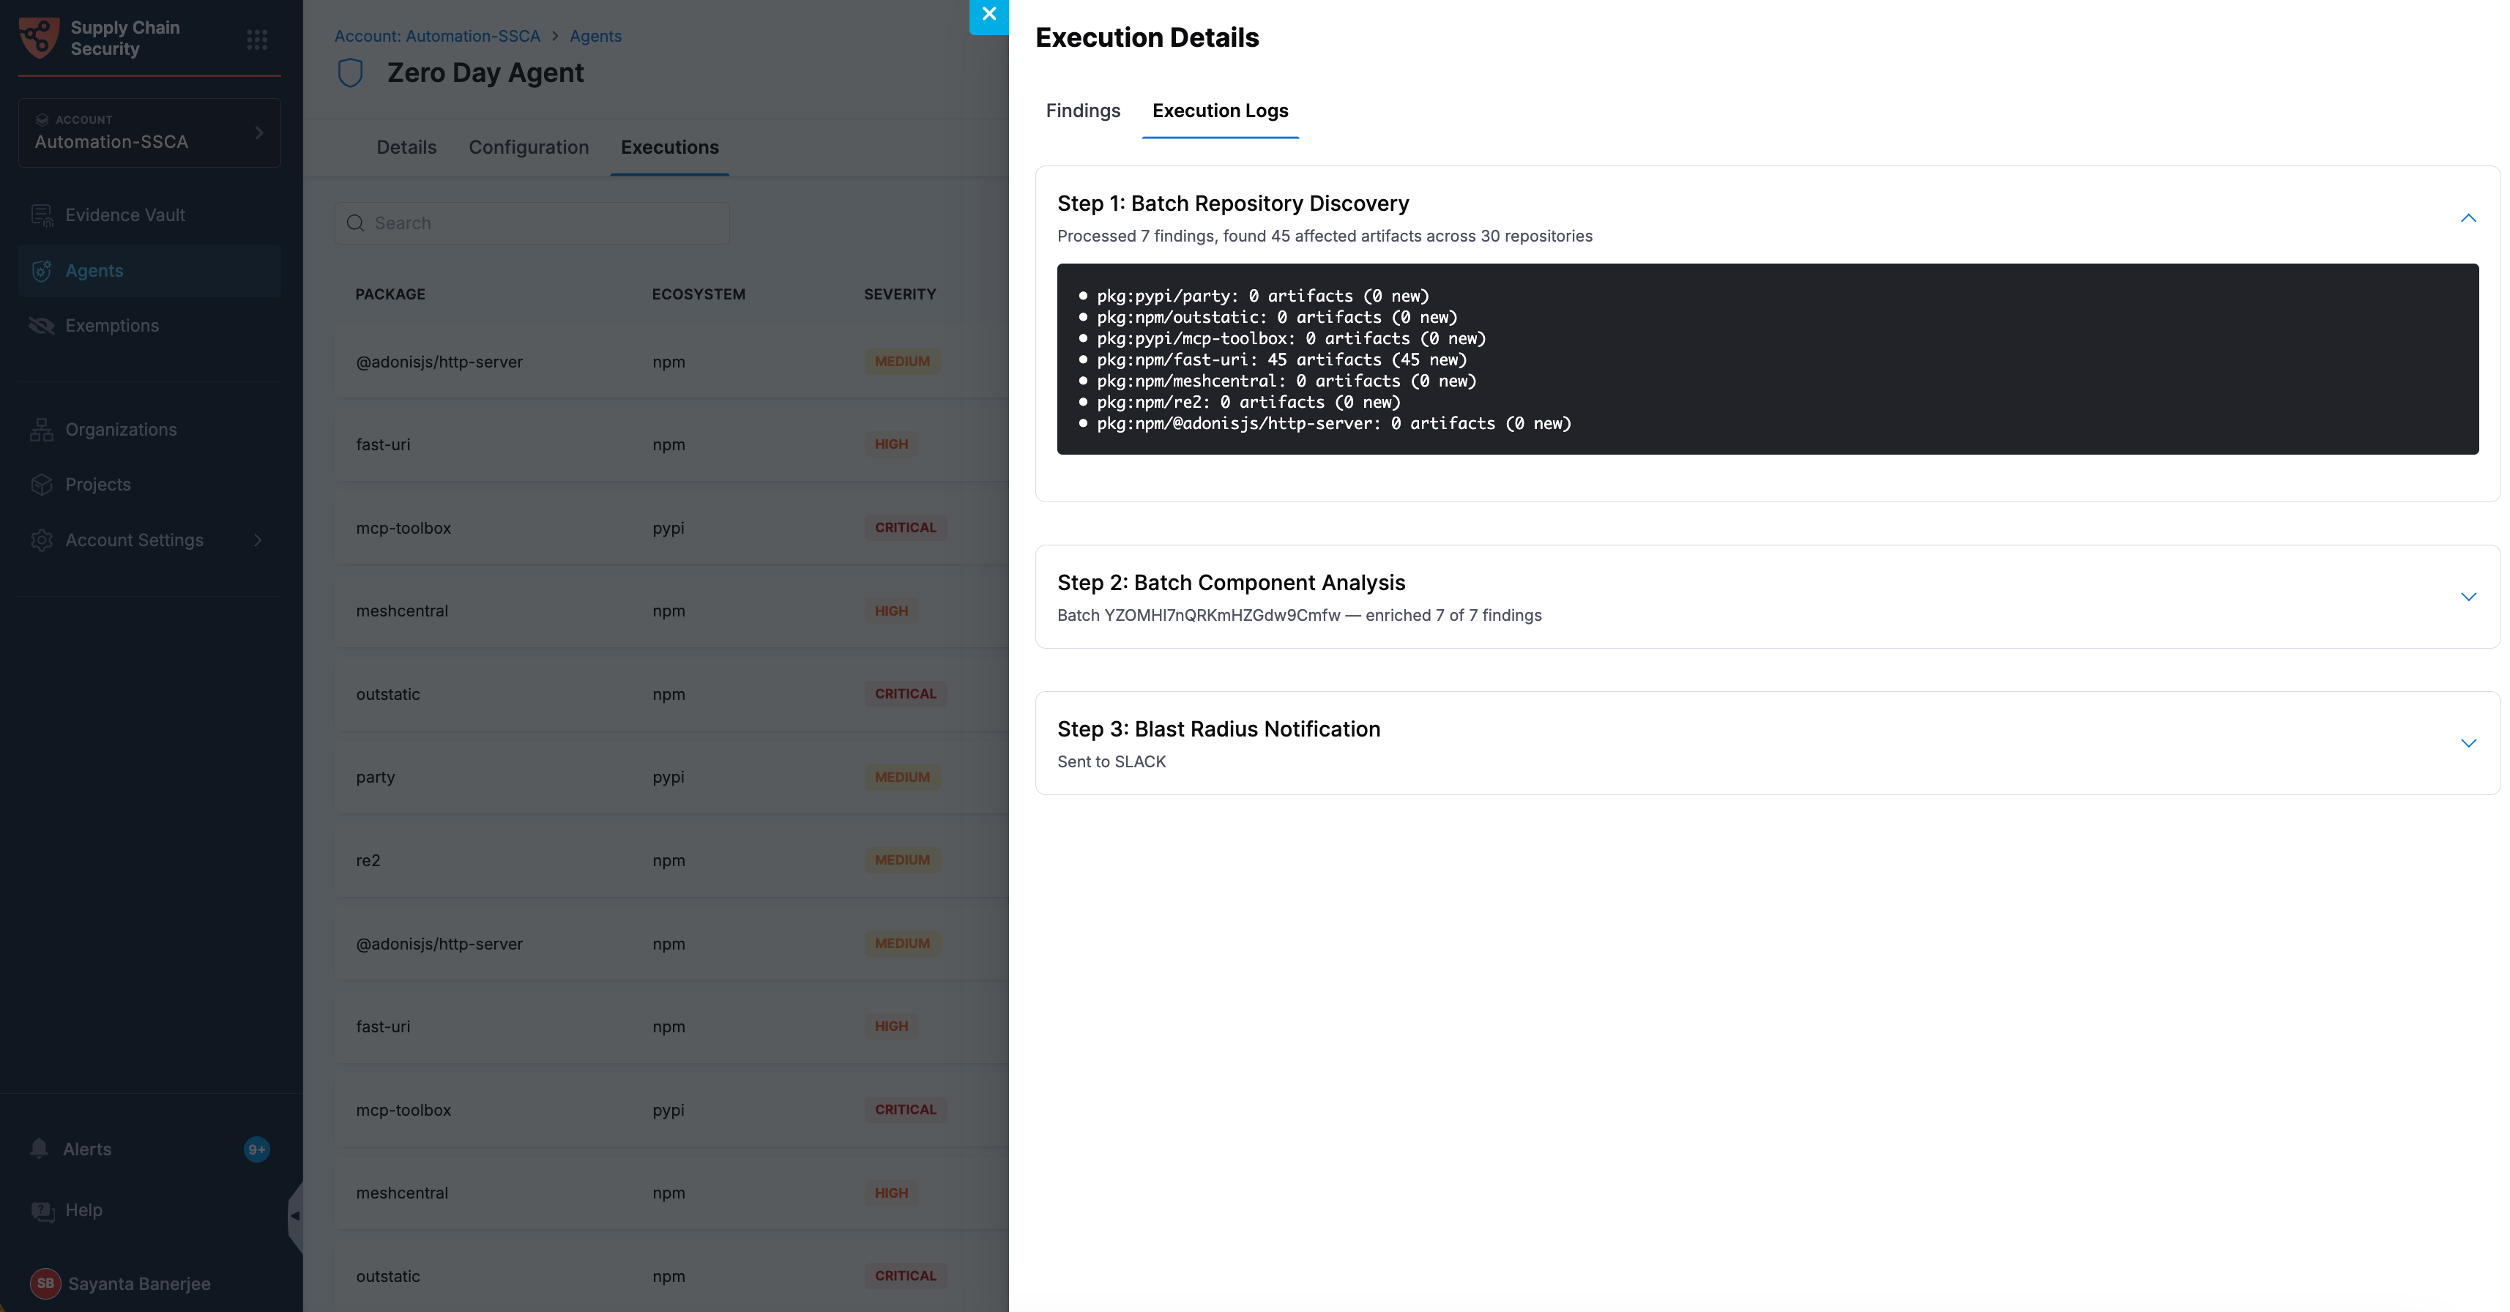Click the Alerts bell icon
This screenshot has width=2510, height=1312.
[39, 1148]
